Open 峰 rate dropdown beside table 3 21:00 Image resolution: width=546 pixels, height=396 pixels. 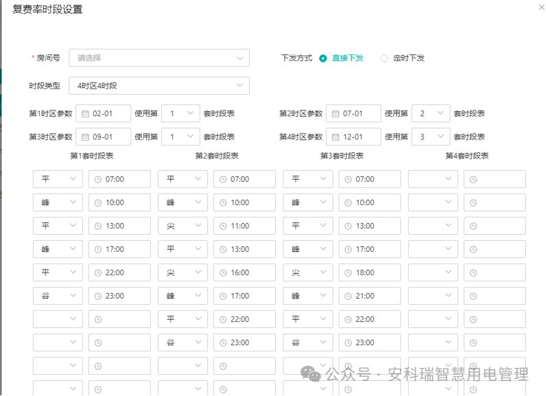[308, 296]
